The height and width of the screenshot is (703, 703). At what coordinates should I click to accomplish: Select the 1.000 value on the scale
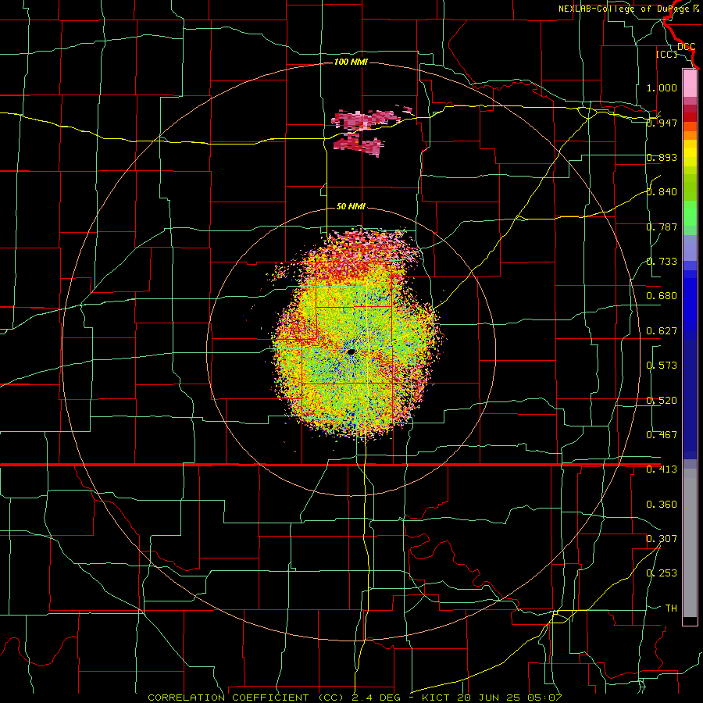click(x=662, y=87)
